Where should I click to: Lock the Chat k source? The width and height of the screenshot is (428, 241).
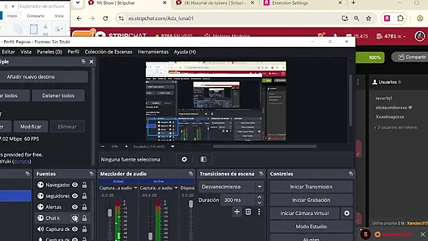(84, 218)
